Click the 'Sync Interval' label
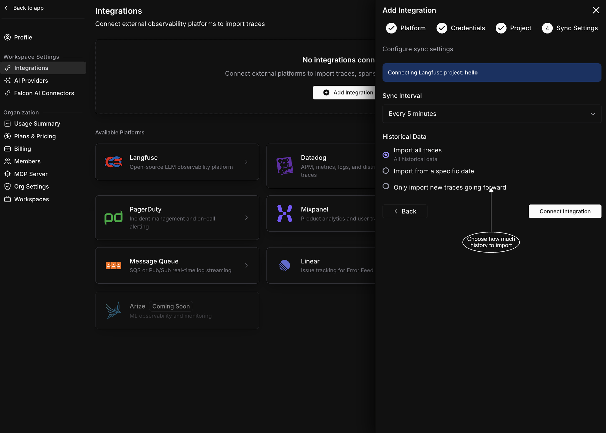Image resolution: width=606 pixels, height=433 pixels. click(x=402, y=96)
